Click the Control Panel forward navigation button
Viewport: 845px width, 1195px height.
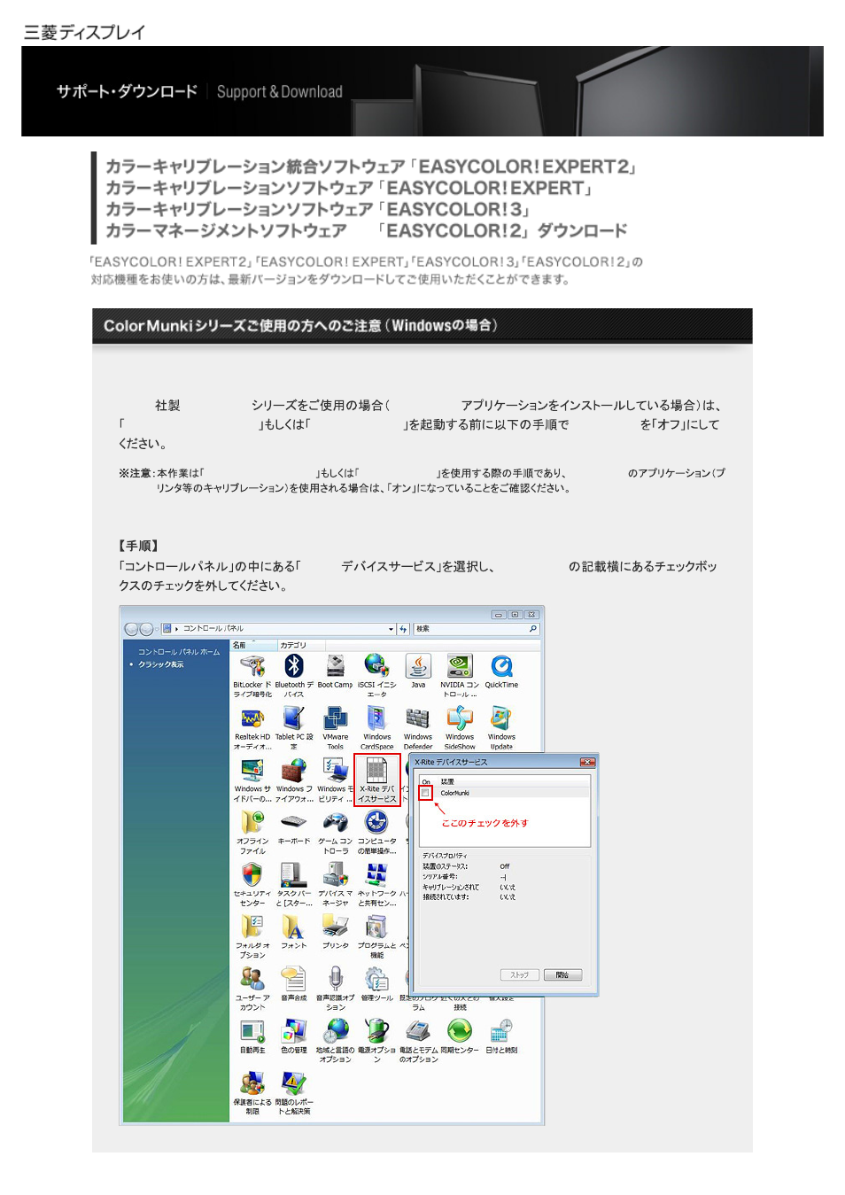coord(146,629)
